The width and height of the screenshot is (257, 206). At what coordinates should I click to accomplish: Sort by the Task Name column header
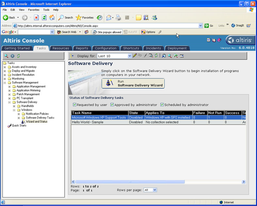[x=100, y=113]
